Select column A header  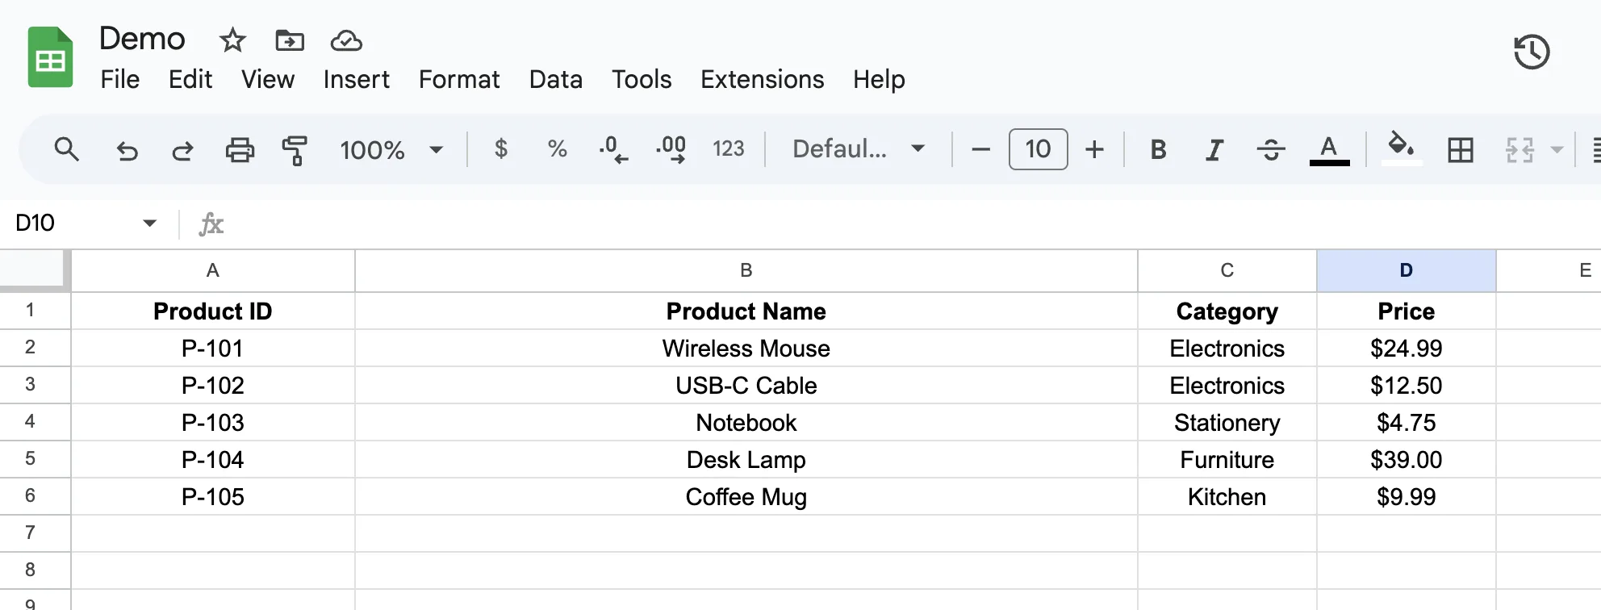(213, 270)
